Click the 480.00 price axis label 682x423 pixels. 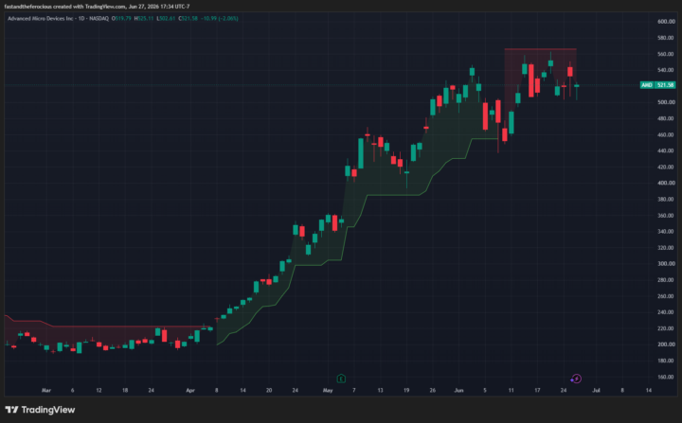click(666, 118)
